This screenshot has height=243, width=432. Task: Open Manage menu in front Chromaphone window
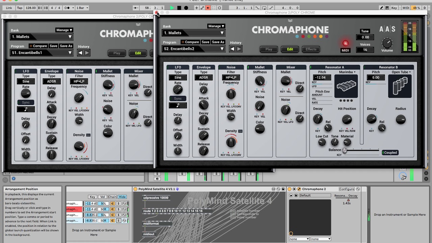tap(216, 26)
